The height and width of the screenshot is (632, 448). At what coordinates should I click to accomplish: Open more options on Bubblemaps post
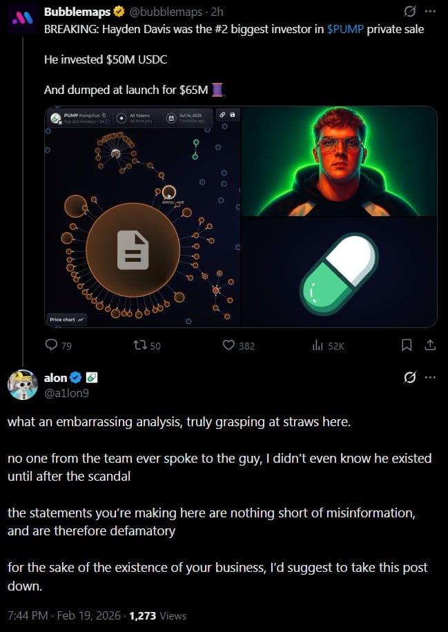click(x=430, y=12)
